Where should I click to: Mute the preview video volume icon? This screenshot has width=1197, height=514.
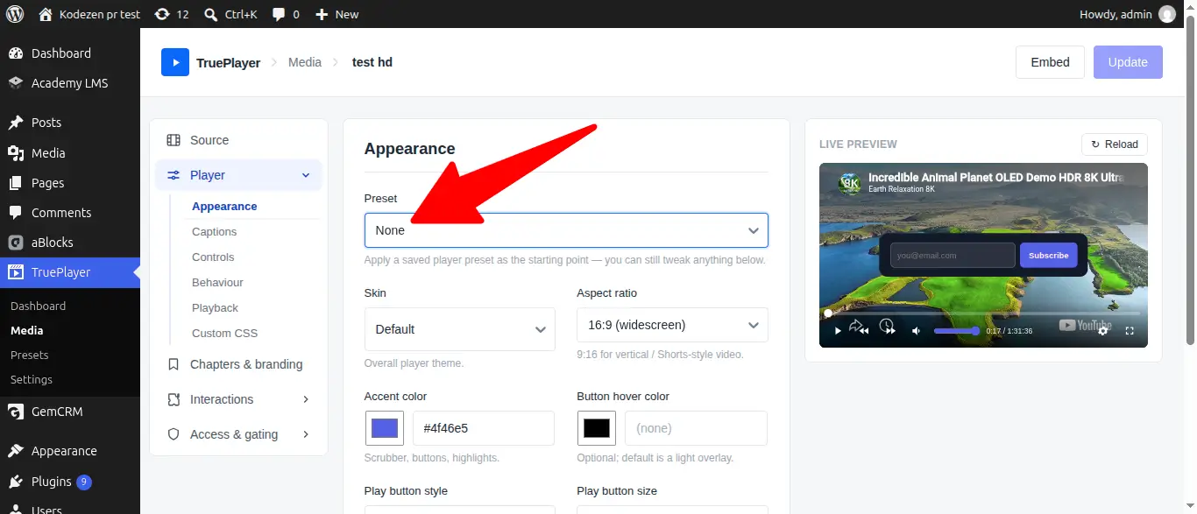pyautogui.click(x=916, y=331)
